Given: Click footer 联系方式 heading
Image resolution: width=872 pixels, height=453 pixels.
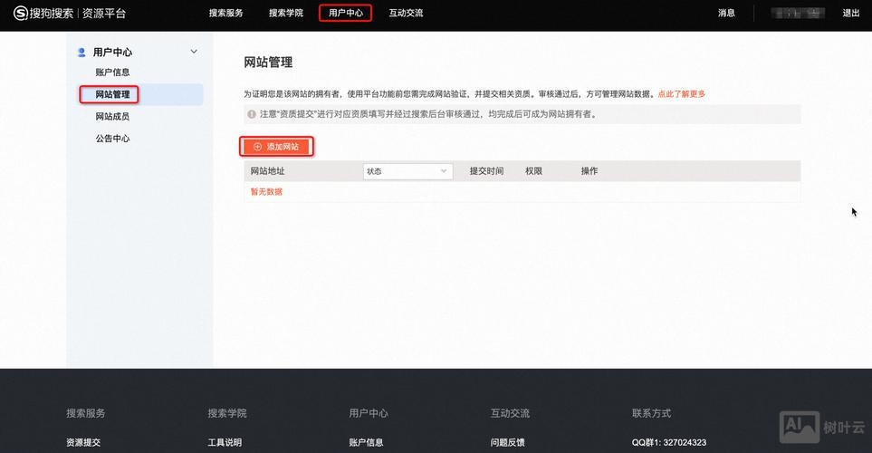Looking at the screenshot, I should point(651,413).
